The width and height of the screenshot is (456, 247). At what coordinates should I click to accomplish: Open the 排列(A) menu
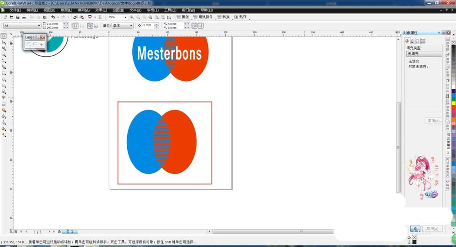pyautogui.click(x=83, y=10)
